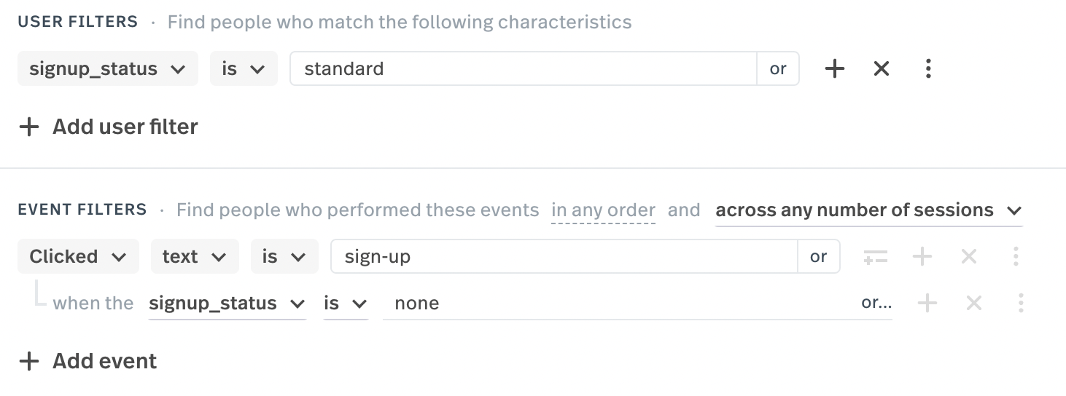Open the signup_status dropdown in user filters

click(x=107, y=69)
